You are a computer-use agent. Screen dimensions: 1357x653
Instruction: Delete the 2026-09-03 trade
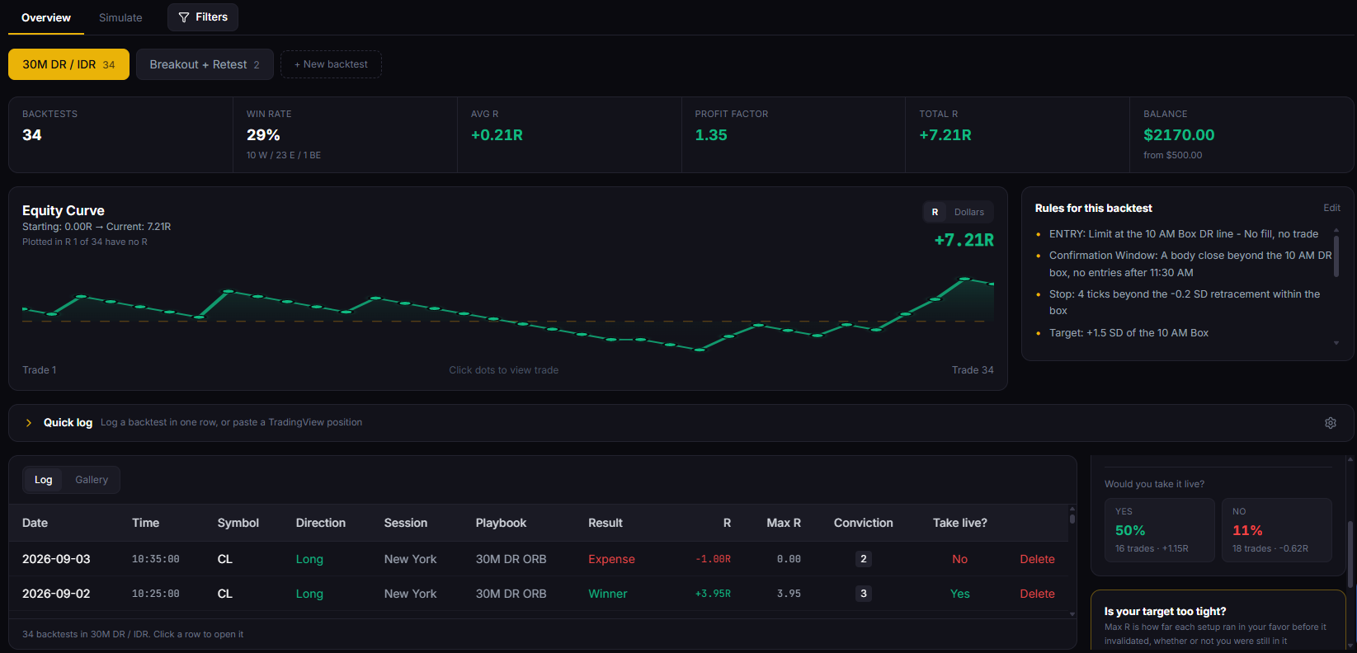1037,559
